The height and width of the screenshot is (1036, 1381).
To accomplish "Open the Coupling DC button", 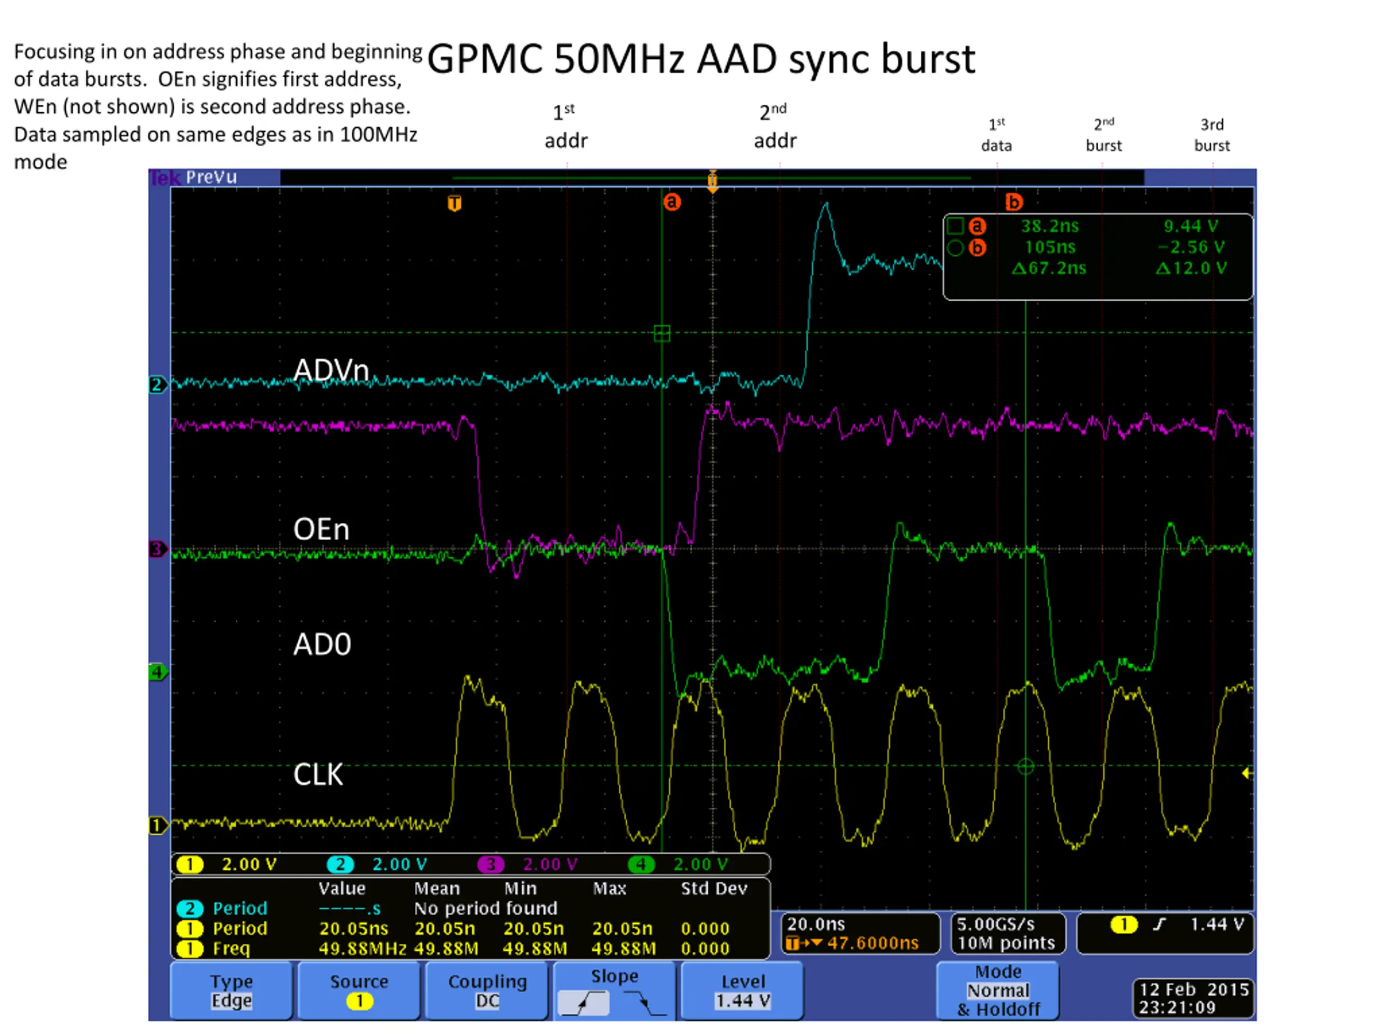I will tap(487, 991).
